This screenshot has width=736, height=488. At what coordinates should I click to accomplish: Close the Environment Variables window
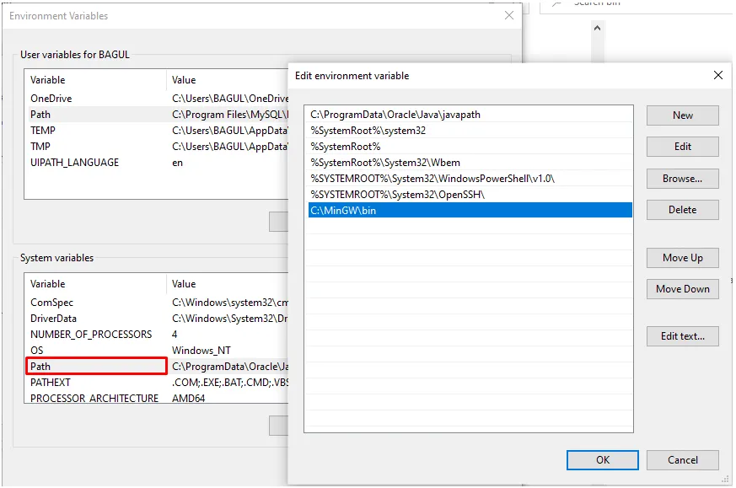[x=508, y=15]
